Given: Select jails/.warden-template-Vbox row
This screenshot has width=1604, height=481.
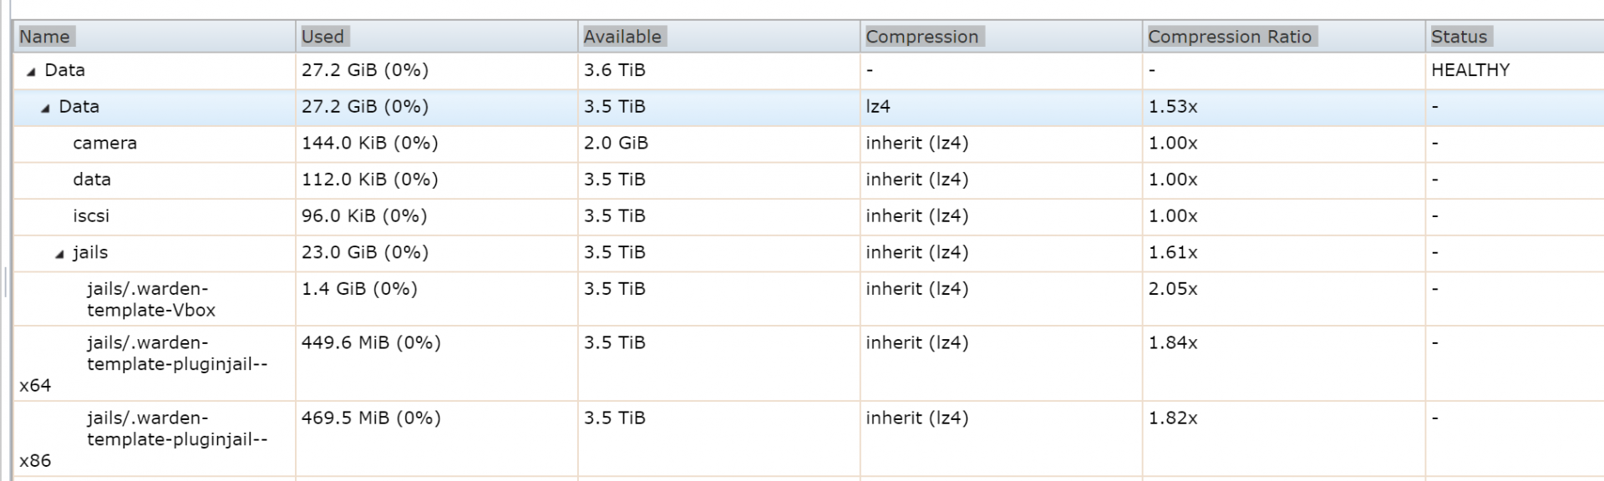Looking at the screenshot, I should (x=808, y=299).
